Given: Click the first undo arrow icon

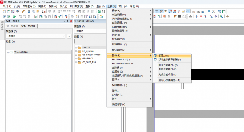Looking at the screenshot, I should [x=60, y=11].
